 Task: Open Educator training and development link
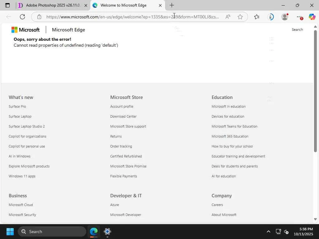click(238, 156)
